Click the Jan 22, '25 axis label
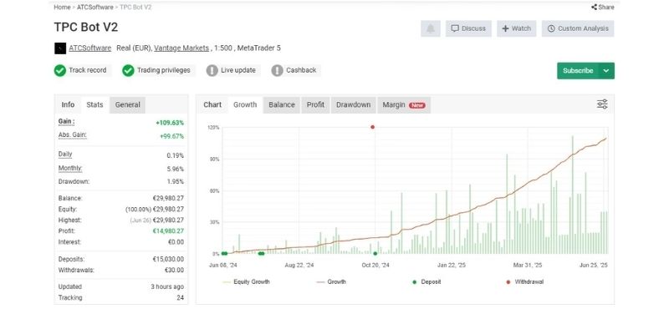The width and height of the screenshot is (669, 309). tap(452, 265)
